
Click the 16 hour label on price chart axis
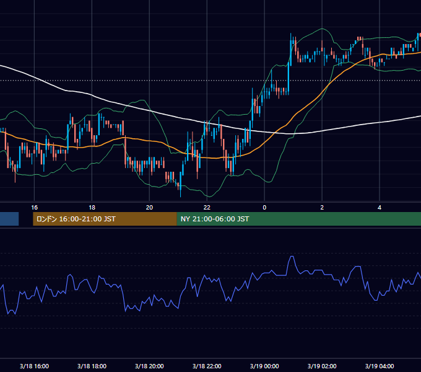pos(35,208)
